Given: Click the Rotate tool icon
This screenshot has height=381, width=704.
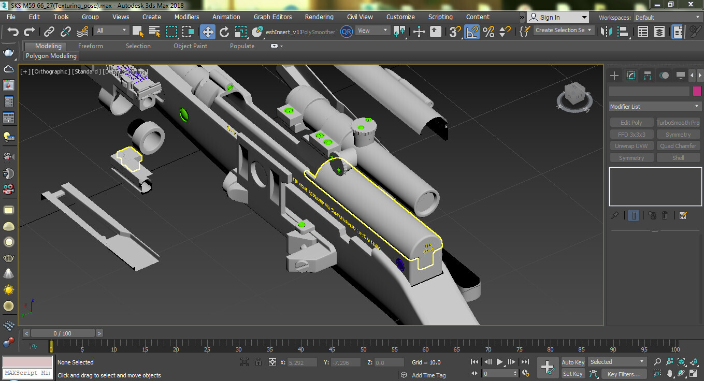Looking at the screenshot, I should [224, 32].
